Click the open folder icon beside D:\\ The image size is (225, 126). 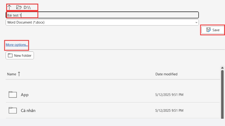(19, 7)
